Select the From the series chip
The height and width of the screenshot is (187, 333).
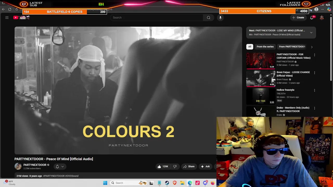point(265,46)
